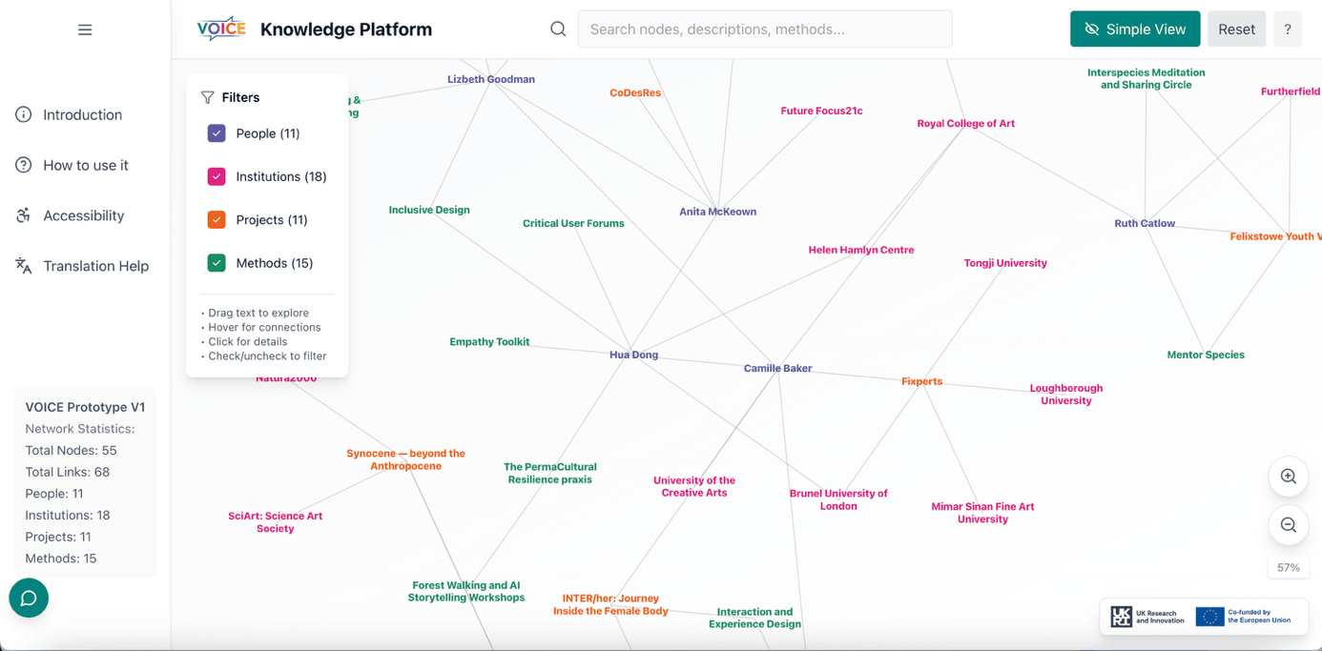Click the Fixperts project node

pos(921,381)
